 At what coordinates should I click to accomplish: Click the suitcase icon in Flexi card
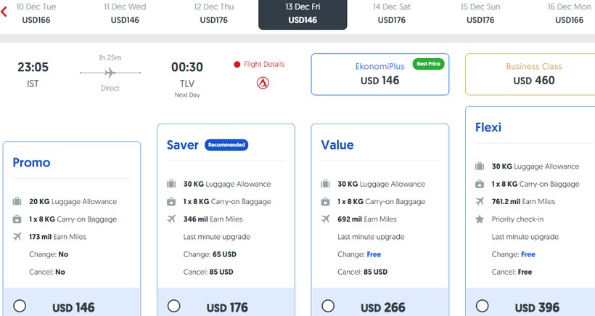(x=480, y=166)
